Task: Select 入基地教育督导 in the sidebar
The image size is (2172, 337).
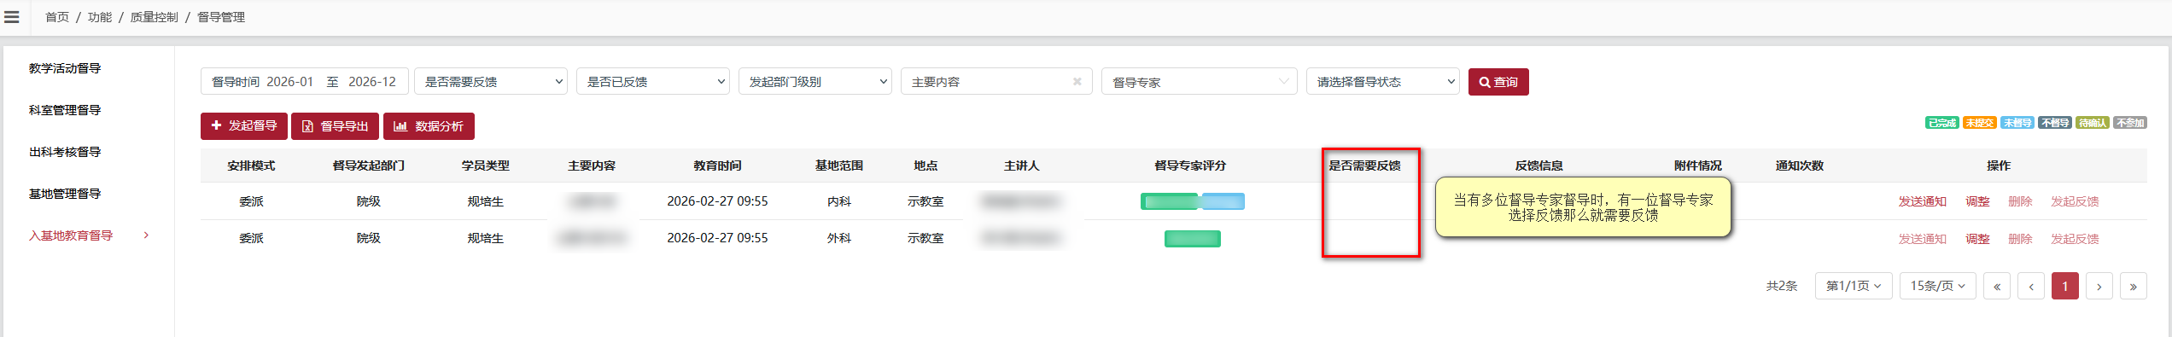Action: (71, 235)
